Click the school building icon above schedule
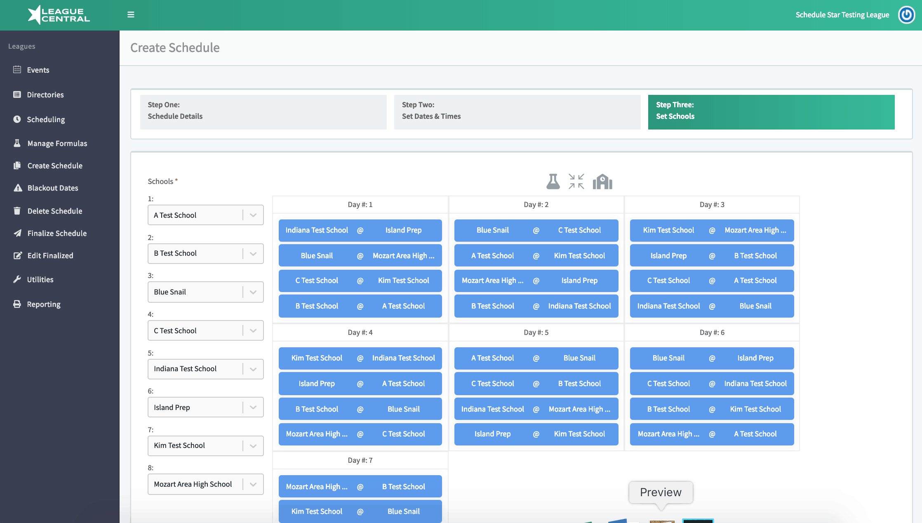Viewport: 922px width, 523px height. 602,181
